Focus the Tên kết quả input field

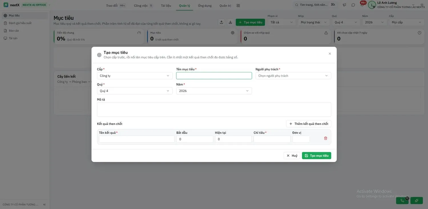click(x=137, y=139)
